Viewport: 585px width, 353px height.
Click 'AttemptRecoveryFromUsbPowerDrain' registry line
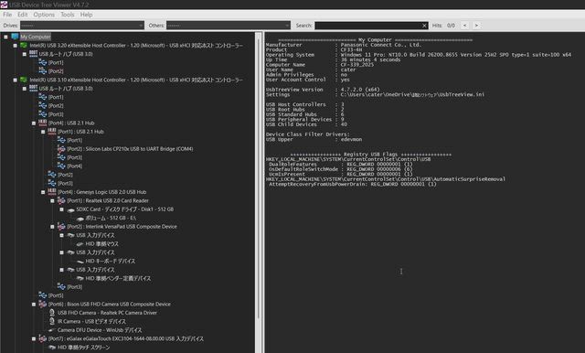[353, 184]
